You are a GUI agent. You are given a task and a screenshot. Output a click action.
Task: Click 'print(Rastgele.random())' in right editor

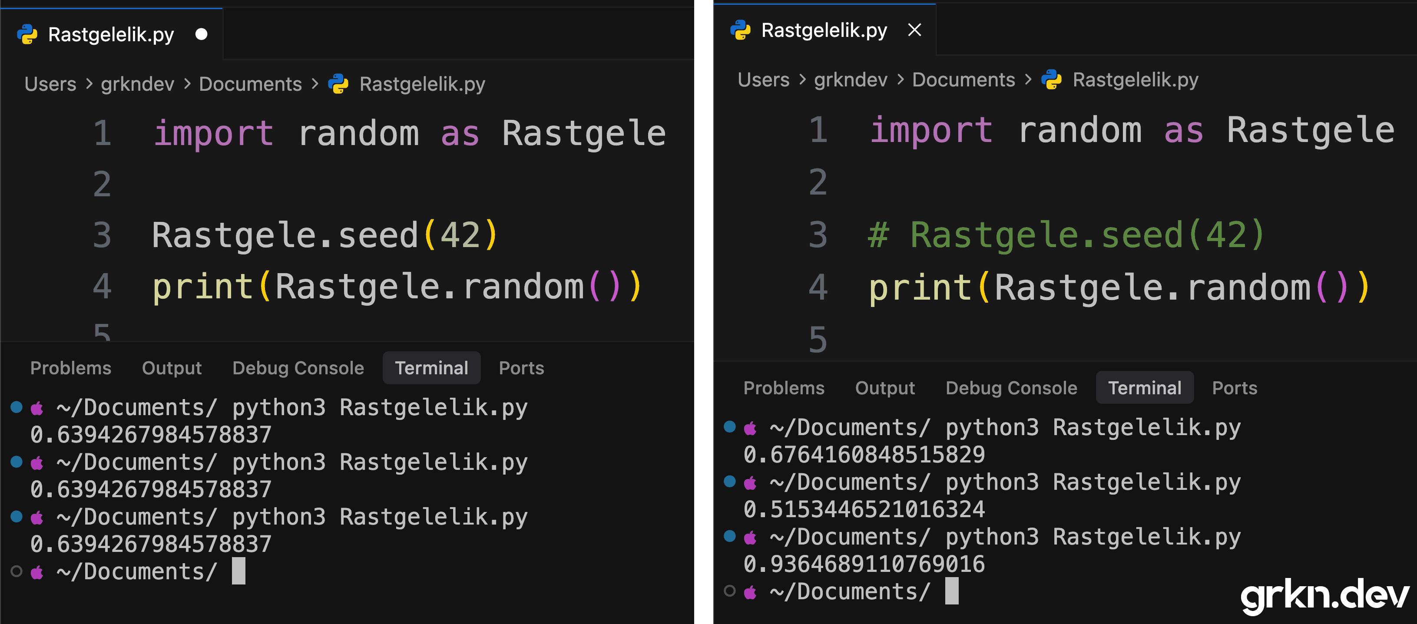click(x=1119, y=287)
